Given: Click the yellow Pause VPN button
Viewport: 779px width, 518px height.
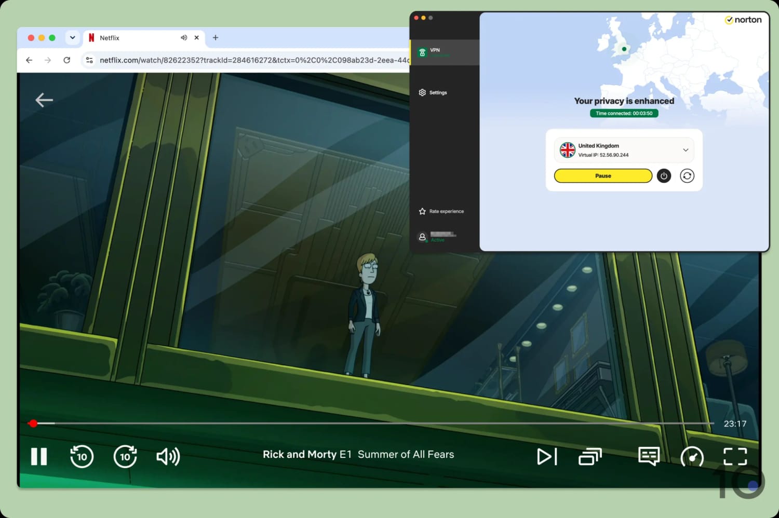Looking at the screenshot, I should coord(603,176).
